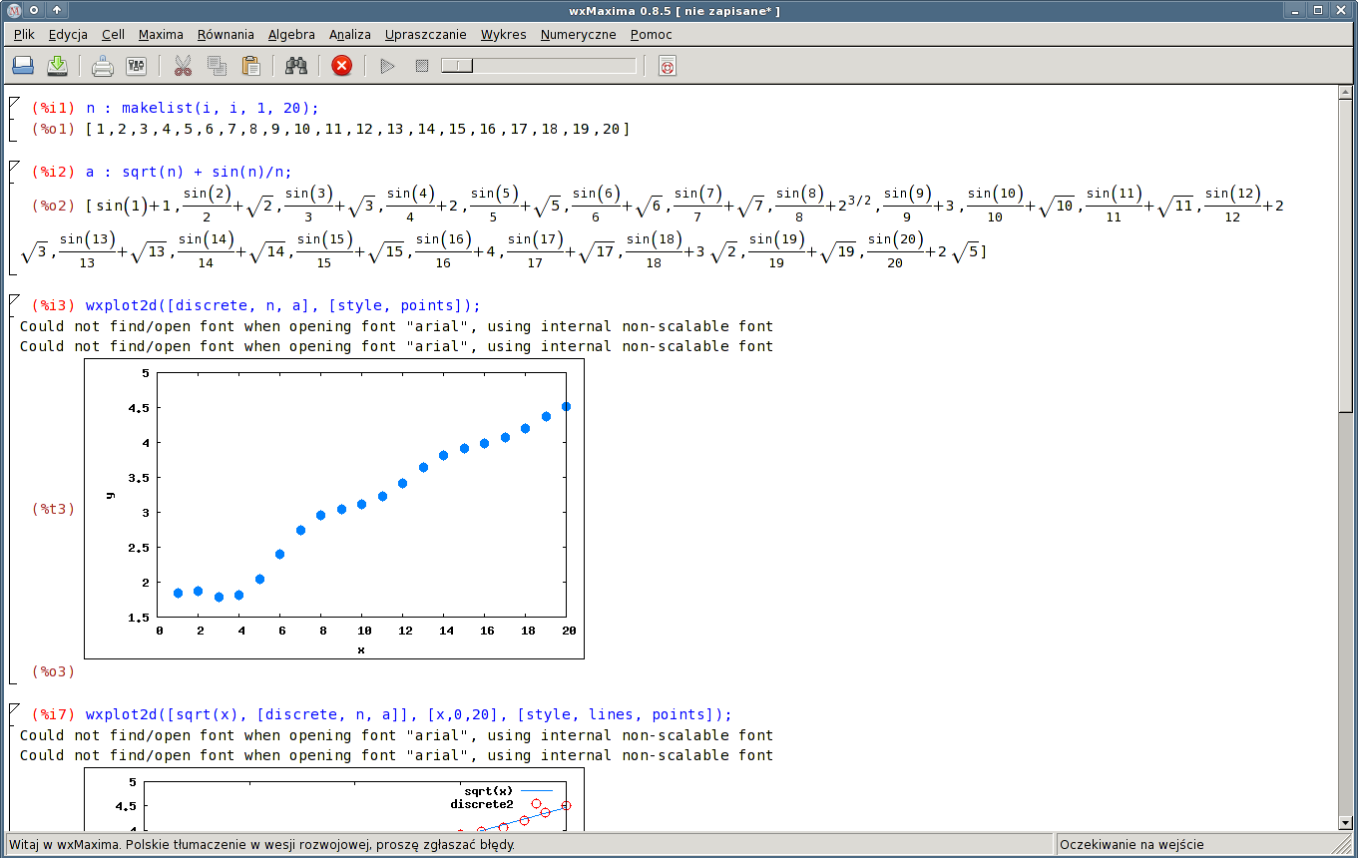The image size is (1358, 858).
Task: Click the vertical scrollbar down arrow
Action: (x=1346, y=822)
